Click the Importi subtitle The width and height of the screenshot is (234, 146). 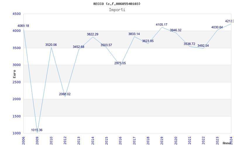coord(117,10)
